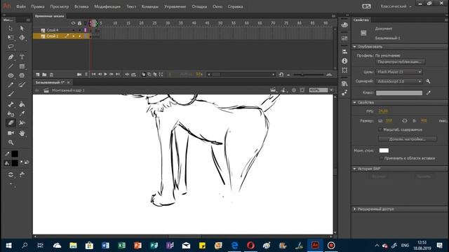Toggle the Loop playback button
The width and height of the screenshot is (449, 252).
[x=134, y=75]
